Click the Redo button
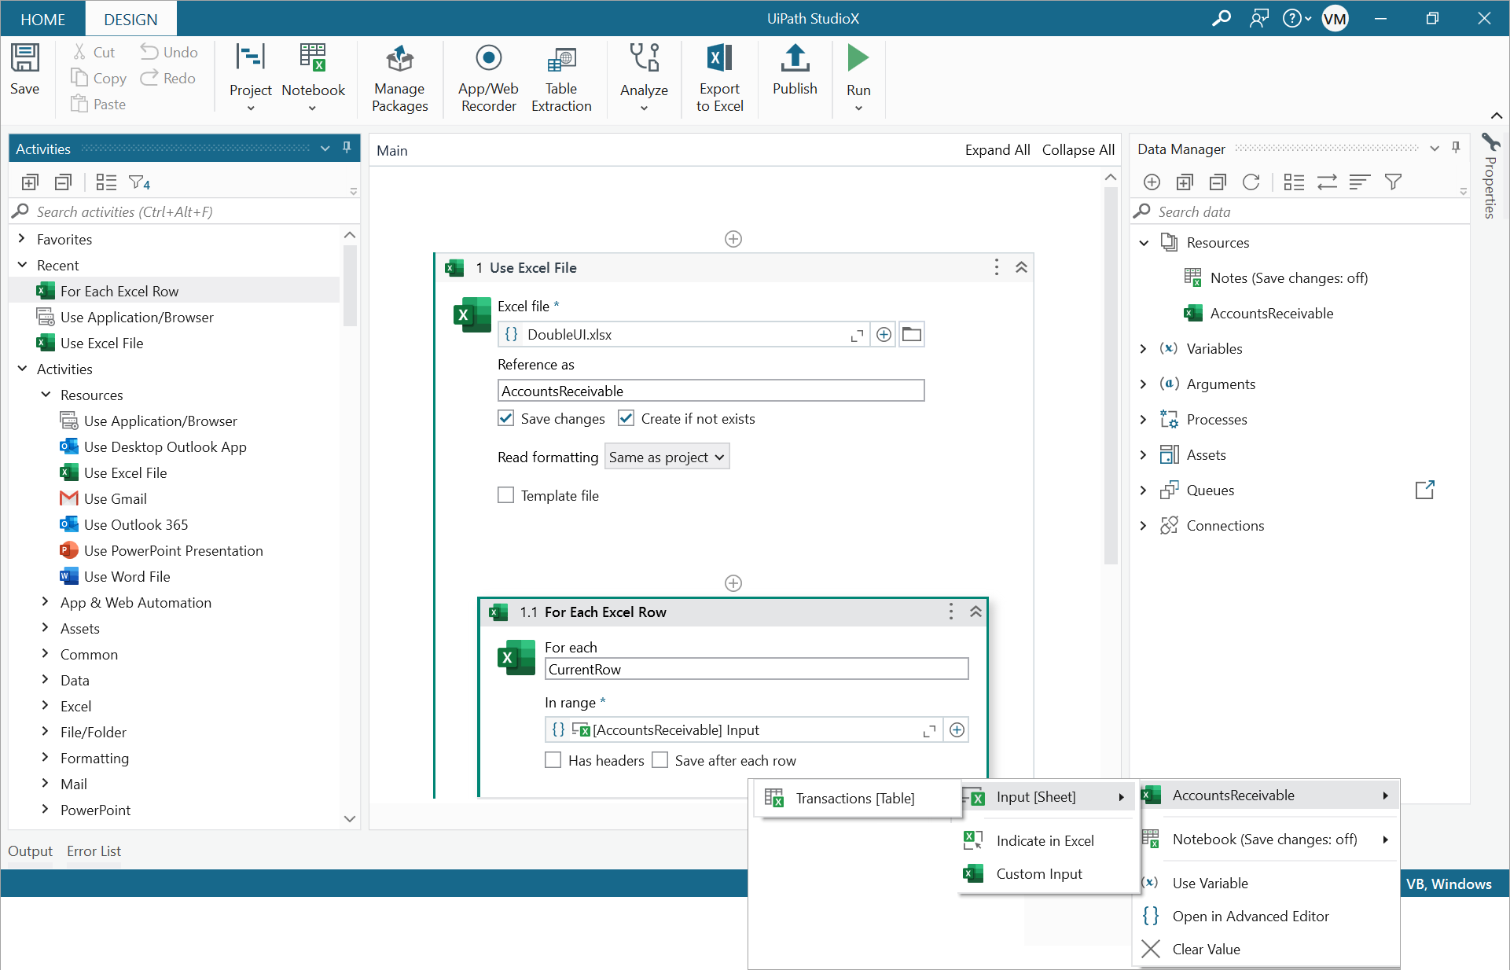Screen dimensions: 1510x970 [168, 78]
